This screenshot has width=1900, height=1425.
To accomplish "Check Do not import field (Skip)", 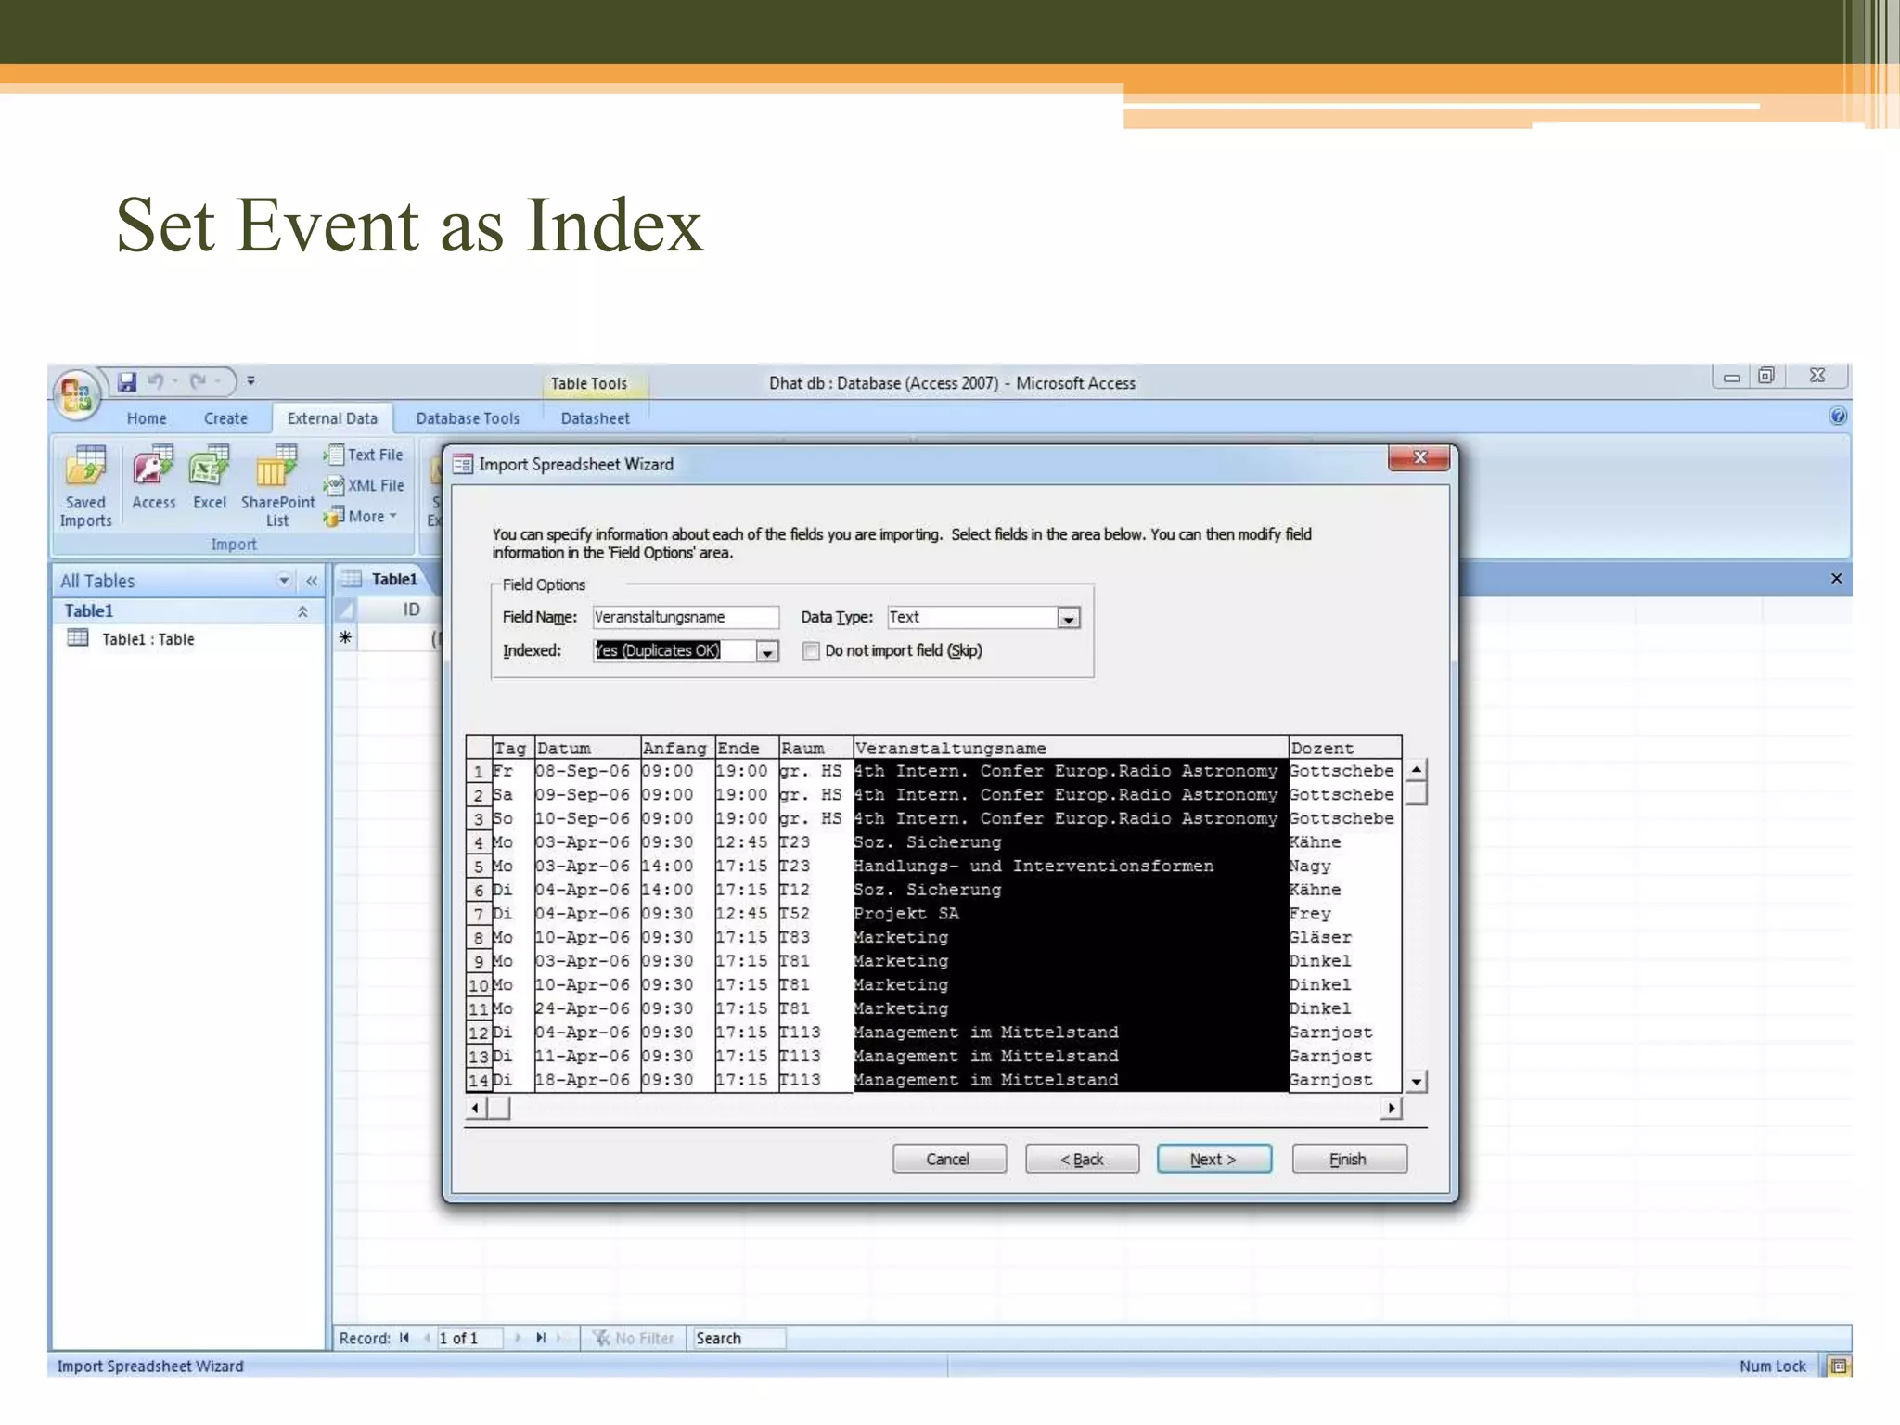I will tap(812, 651).
